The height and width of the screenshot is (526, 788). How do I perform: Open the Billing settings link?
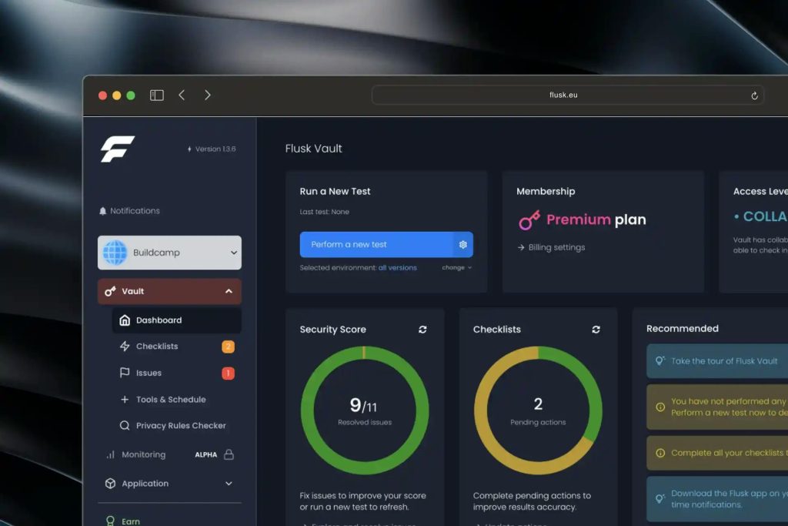pos(556,248)
